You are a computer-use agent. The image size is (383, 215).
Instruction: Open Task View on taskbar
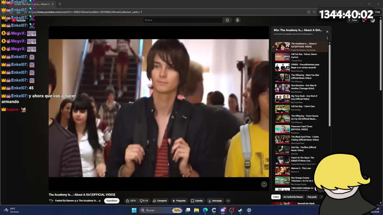point(188,210)
